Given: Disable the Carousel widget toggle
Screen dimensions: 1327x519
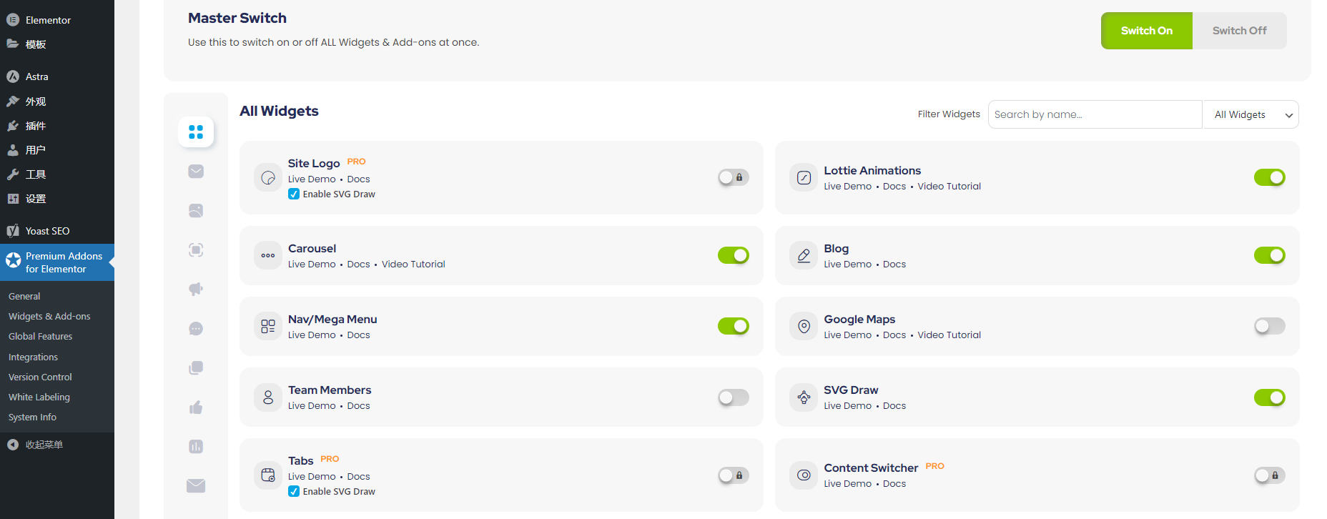Looking at the screenshot, I should (x=734, y=255).
